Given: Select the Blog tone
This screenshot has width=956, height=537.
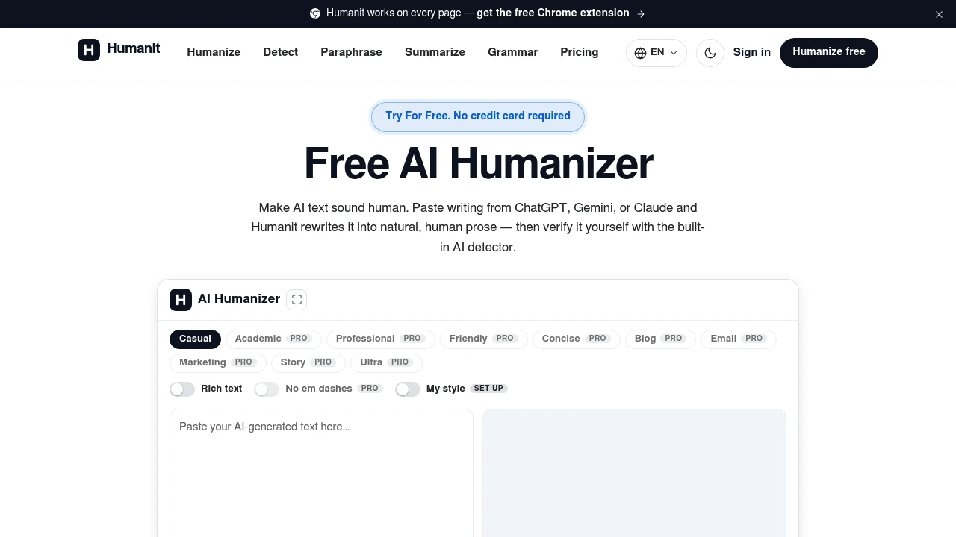Looking at the screenshot, I should (660, 339).
